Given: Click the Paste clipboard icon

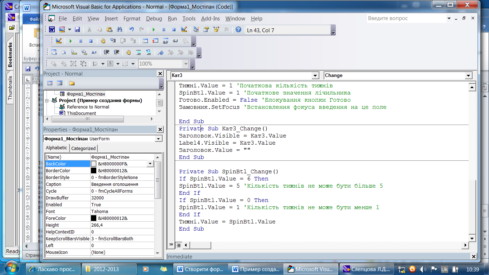Looking at the screenshot, I should pyautogui.click(x=110, y=29).
